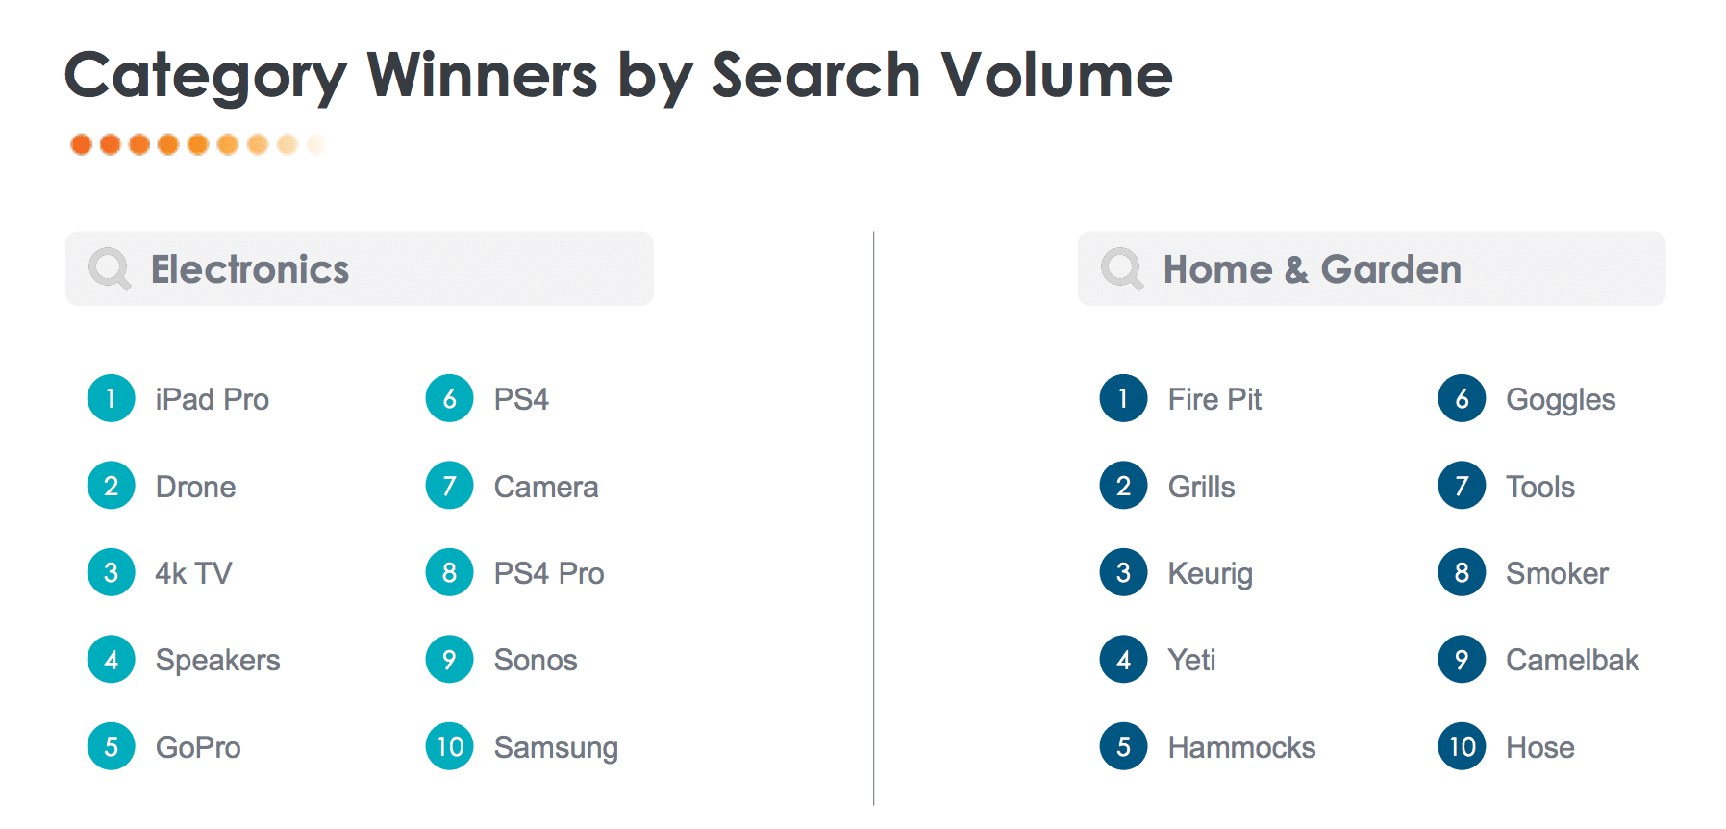Click the teal number 1 badge beside iPad Pro

pos(112,398)
